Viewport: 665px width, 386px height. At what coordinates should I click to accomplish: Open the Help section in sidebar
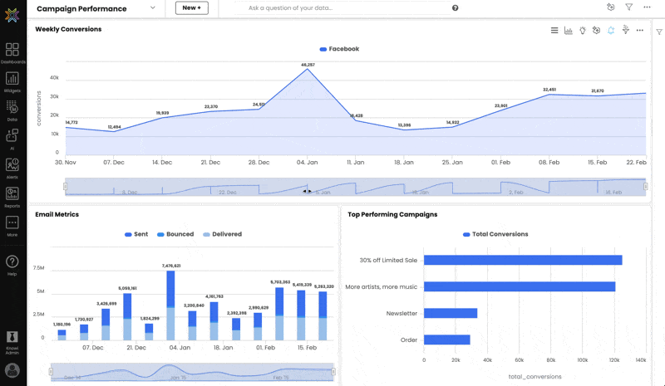click(12, 266)
